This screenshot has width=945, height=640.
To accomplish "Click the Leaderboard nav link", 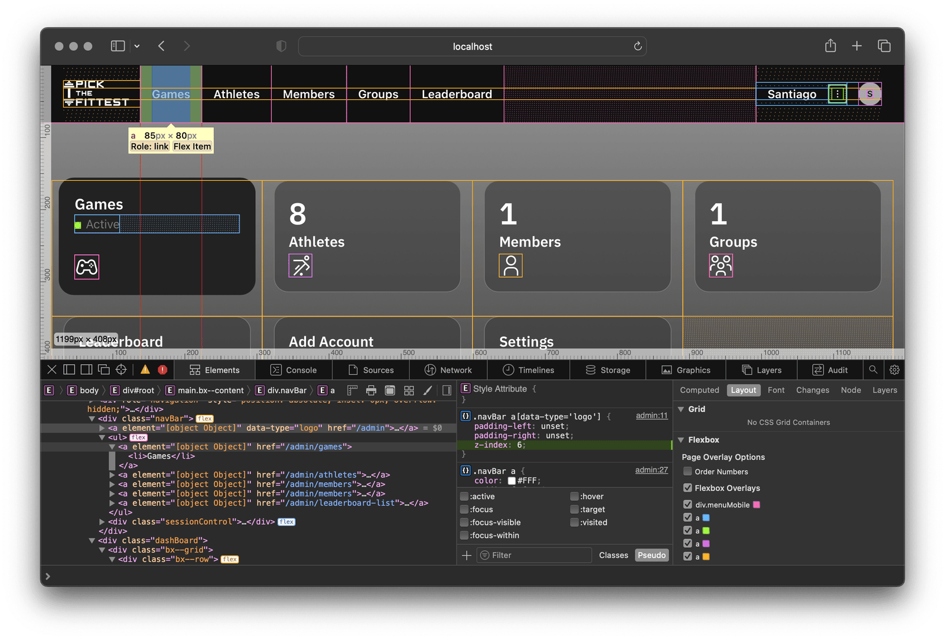I will (457, 94).
